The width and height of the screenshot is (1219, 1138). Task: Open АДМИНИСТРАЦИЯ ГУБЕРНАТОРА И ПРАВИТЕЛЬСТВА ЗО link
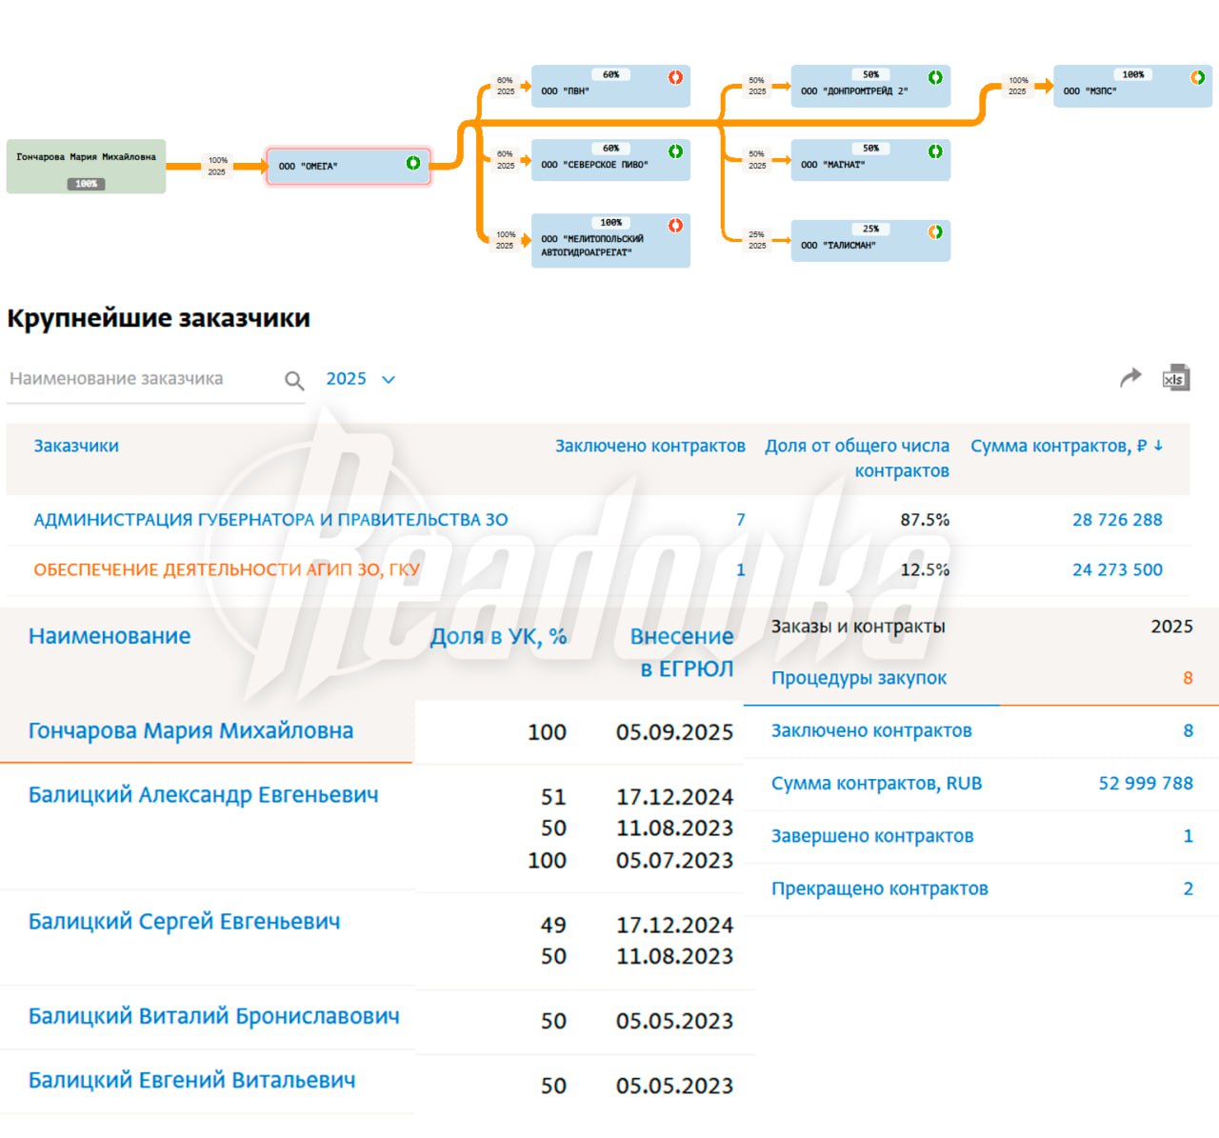(270, 520)
